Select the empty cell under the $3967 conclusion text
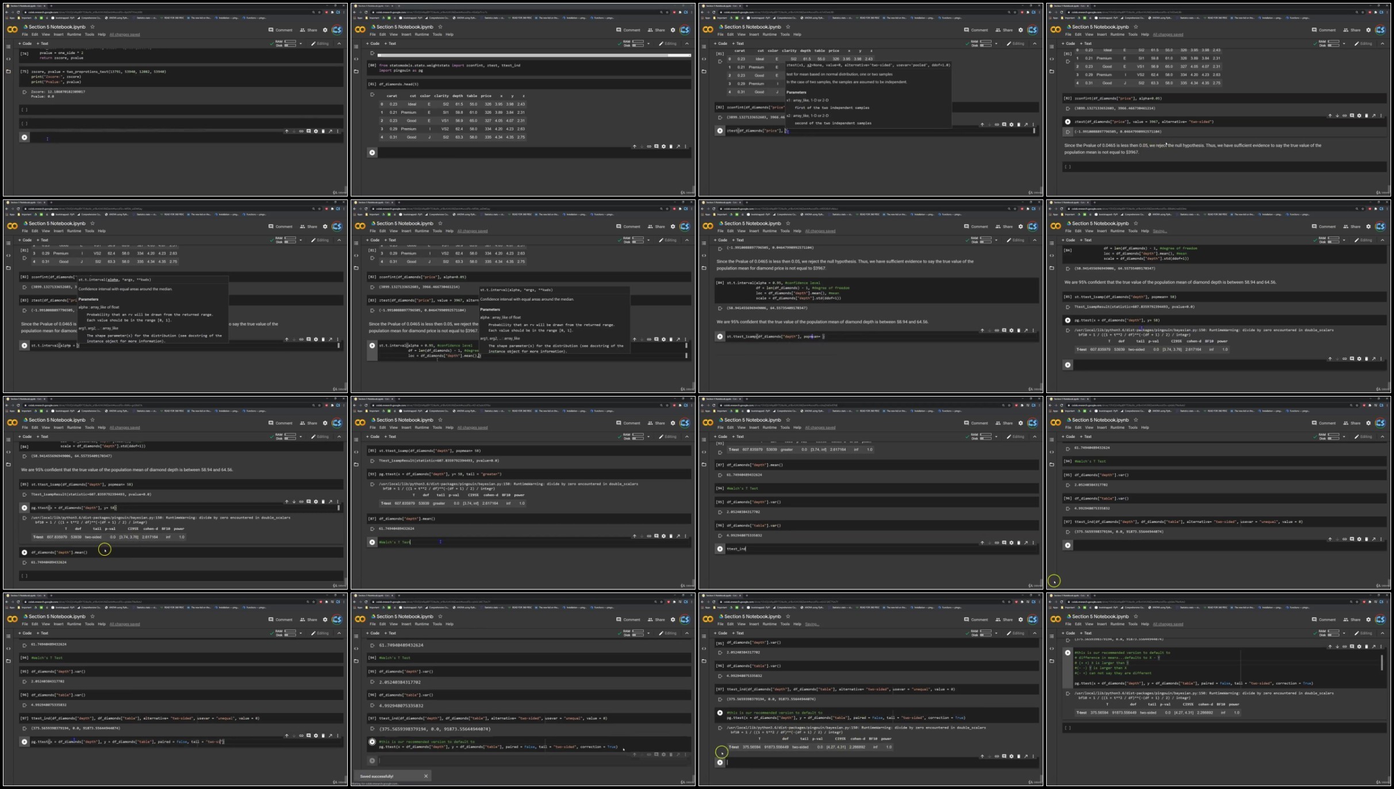Image resolution: width=1394 pixels, height=789 pixels. coord(1224,167)
